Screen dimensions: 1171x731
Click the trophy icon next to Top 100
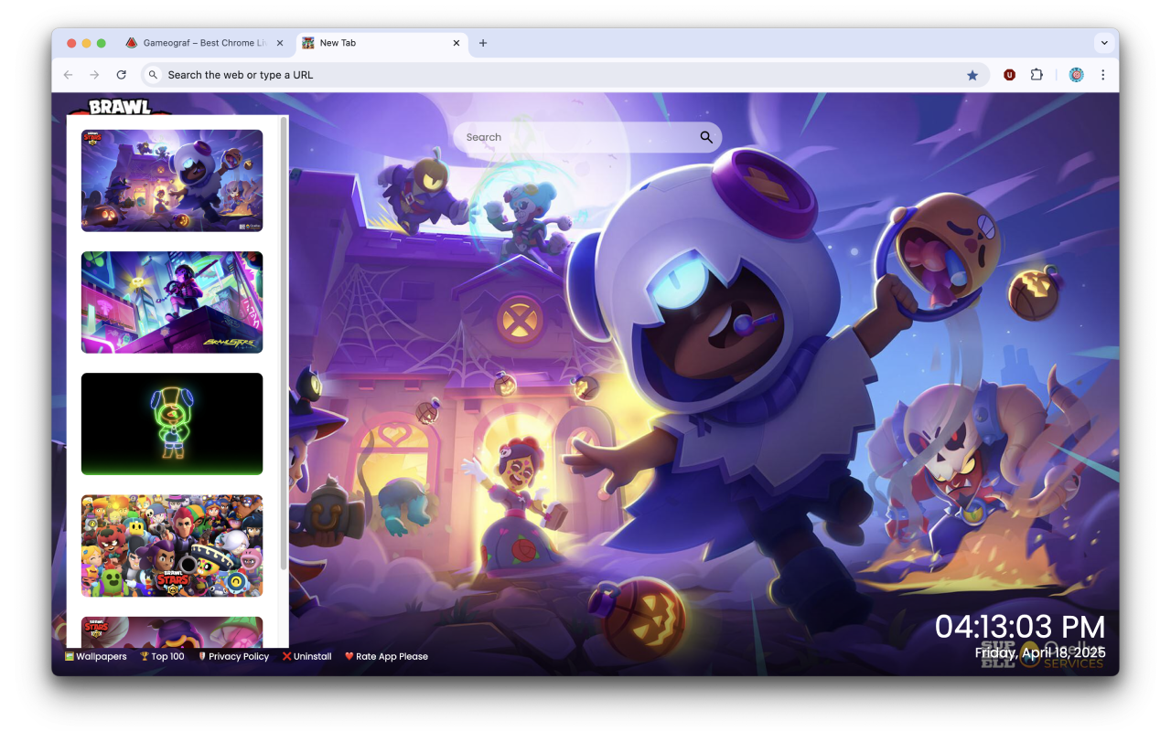[x=143, y=656]
